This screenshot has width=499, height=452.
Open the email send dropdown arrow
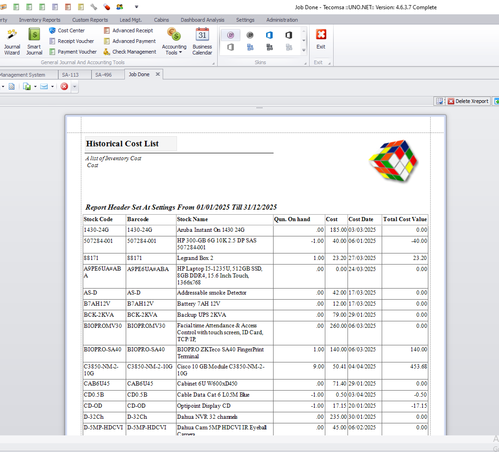pyautogui.click(x=52, y=86)
